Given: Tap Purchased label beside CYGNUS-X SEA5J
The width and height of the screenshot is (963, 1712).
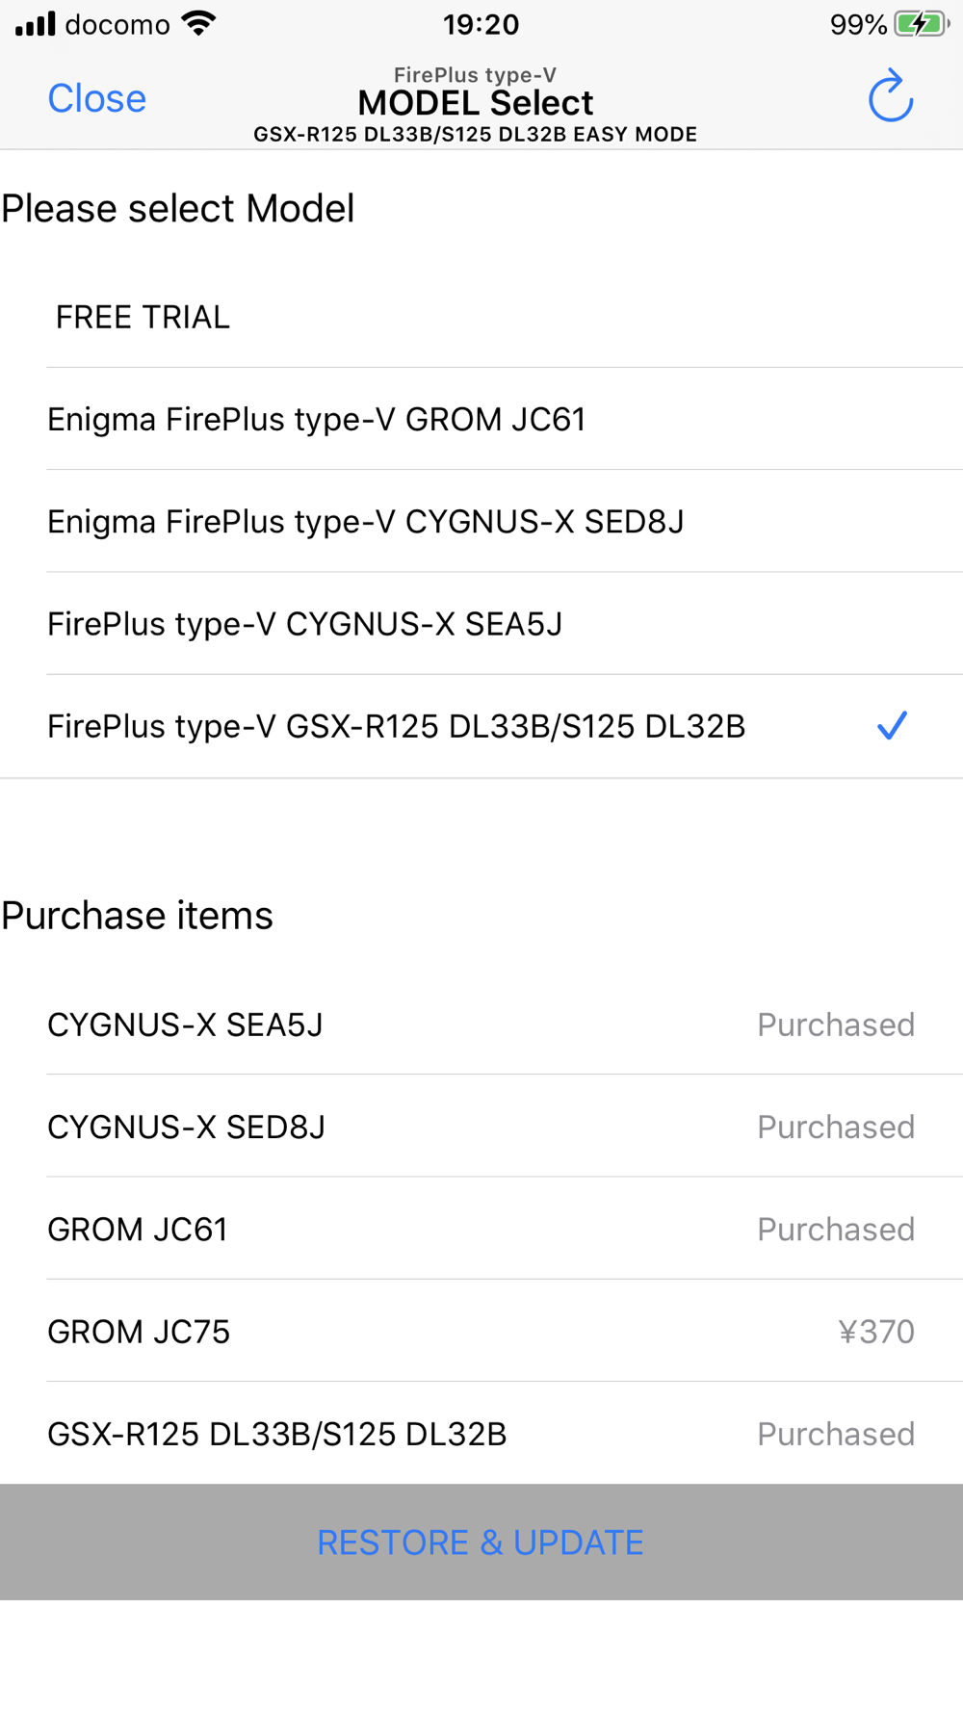Looking at the screenshot, I should (x=835, y=1025).
